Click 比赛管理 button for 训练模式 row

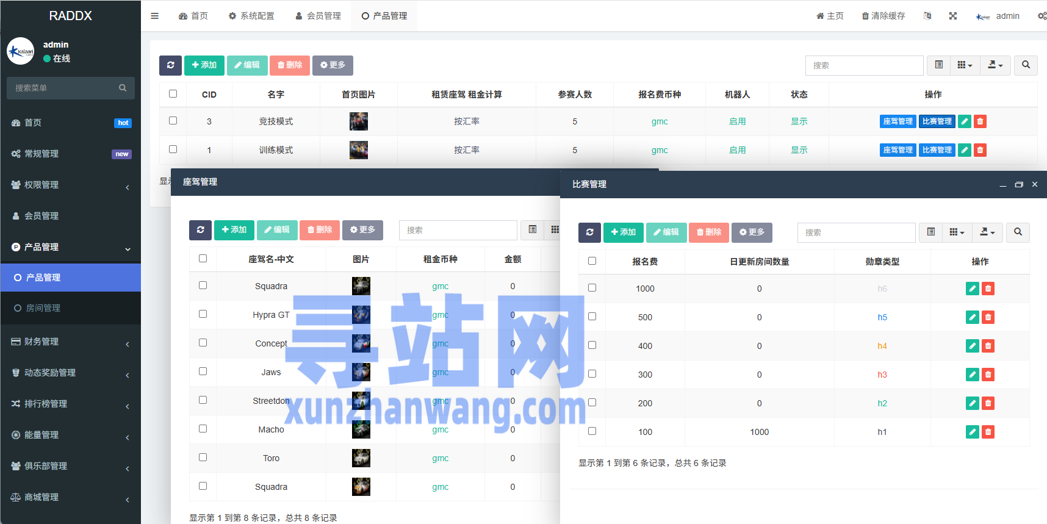937,150
